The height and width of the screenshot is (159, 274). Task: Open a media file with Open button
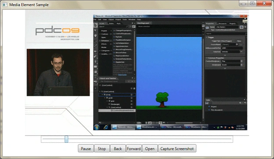pyautogui.click(x=150, y=148)
